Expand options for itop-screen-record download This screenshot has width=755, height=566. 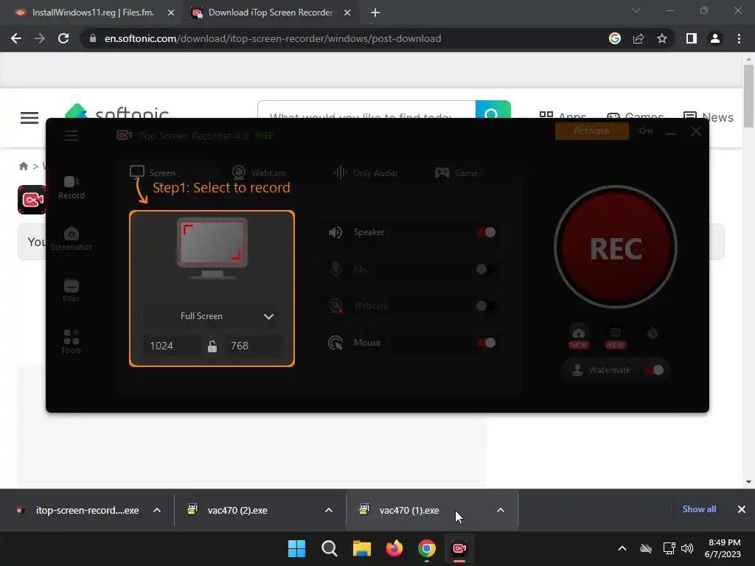(x=157, y=510)
